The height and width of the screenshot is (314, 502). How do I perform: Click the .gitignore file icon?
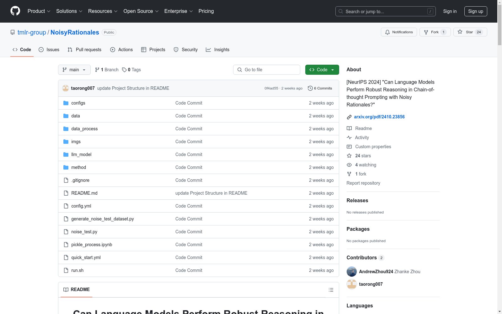(66, 180)
